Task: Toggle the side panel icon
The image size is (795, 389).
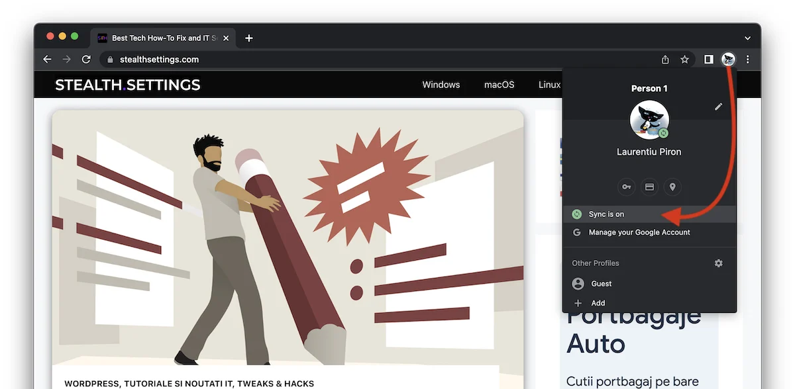Action: [x=708, y=60]
